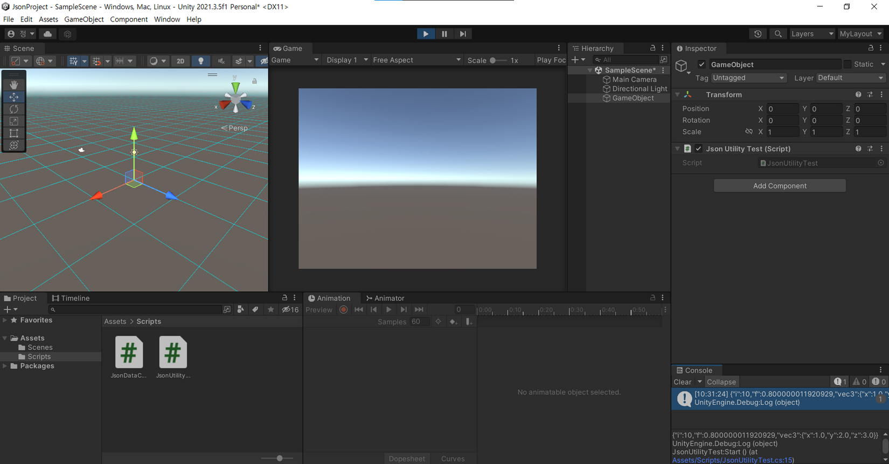Open the JsonDataC... script asset
This screenshot has height=464, width=889.
pos(129,357)
